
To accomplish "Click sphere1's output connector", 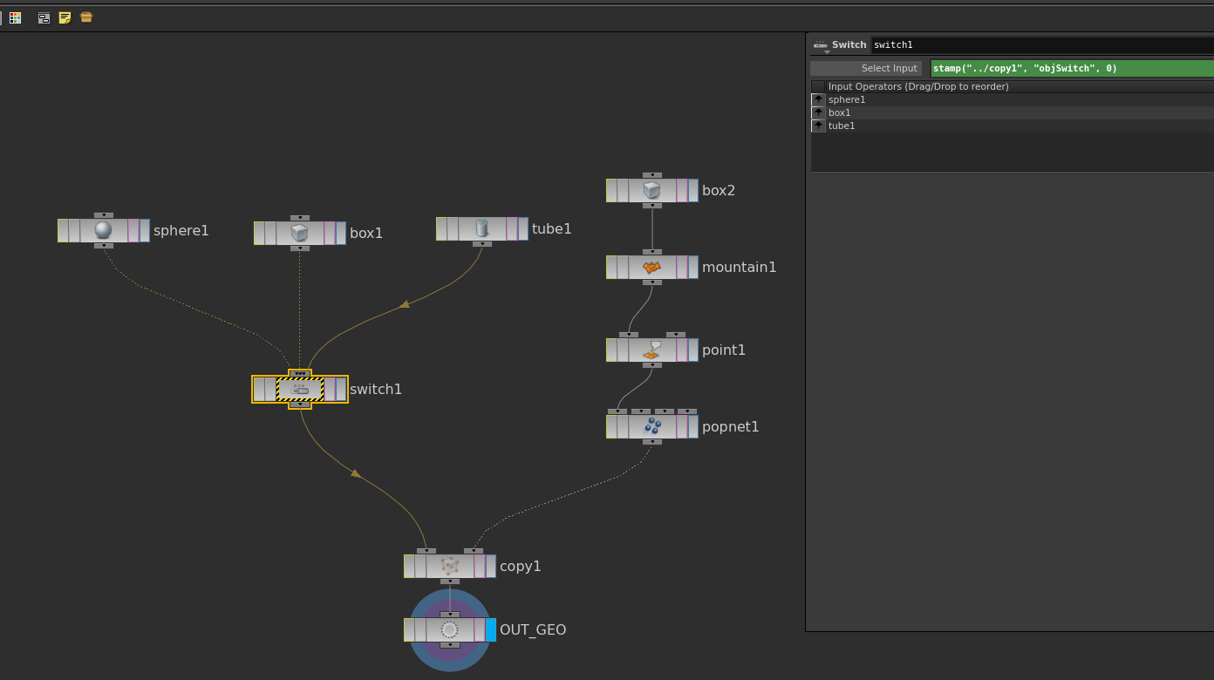I will click(103, 246).
